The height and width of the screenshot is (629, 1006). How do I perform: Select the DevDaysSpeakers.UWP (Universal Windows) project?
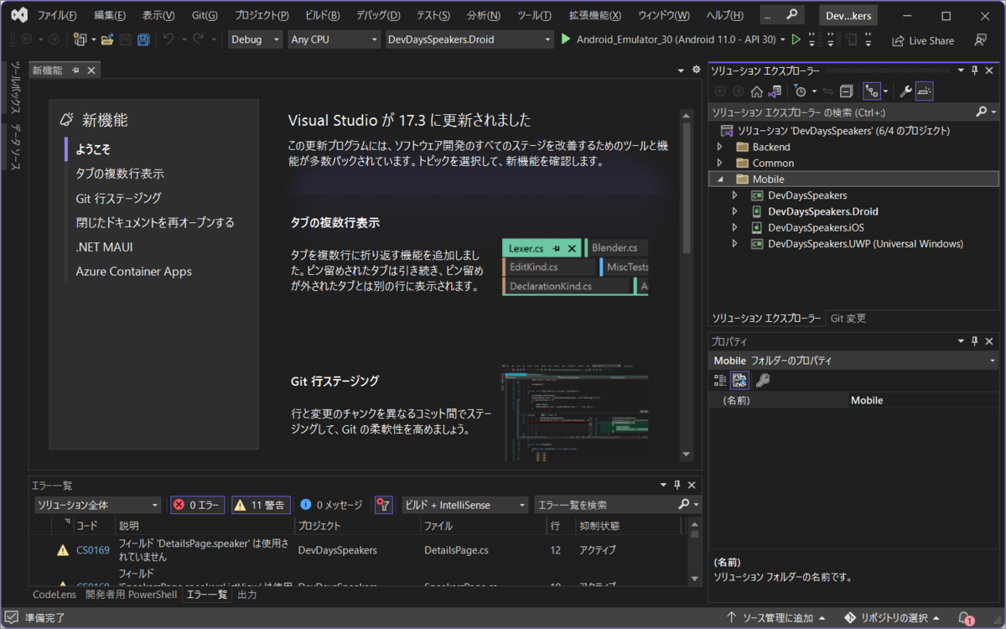coord(865,243)
